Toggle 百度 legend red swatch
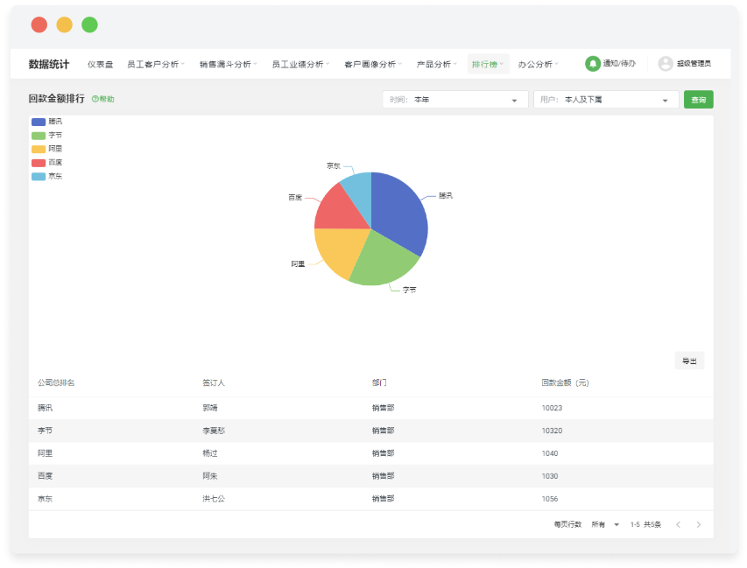The width and height of the screenshot is (747, 568). [39, 163]
